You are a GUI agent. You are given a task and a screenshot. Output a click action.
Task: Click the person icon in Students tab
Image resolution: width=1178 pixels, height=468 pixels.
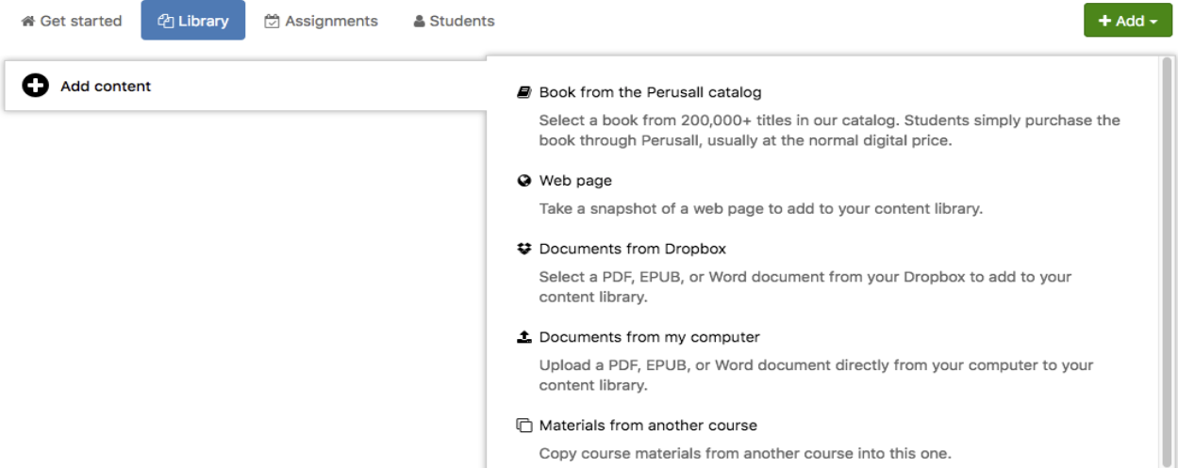tap(419, 21)
